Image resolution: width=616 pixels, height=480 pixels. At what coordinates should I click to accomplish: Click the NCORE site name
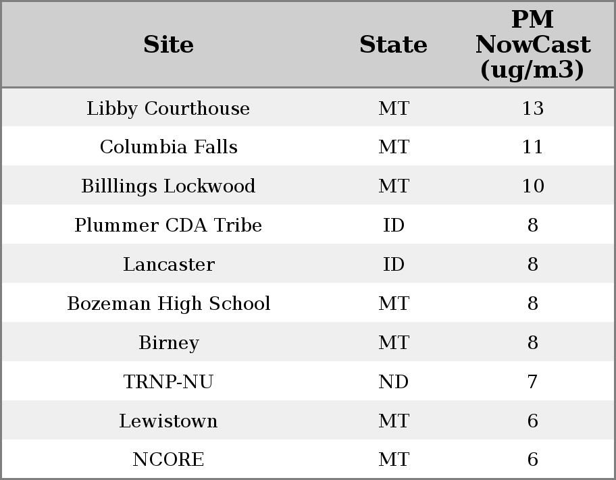click(168, 460)
